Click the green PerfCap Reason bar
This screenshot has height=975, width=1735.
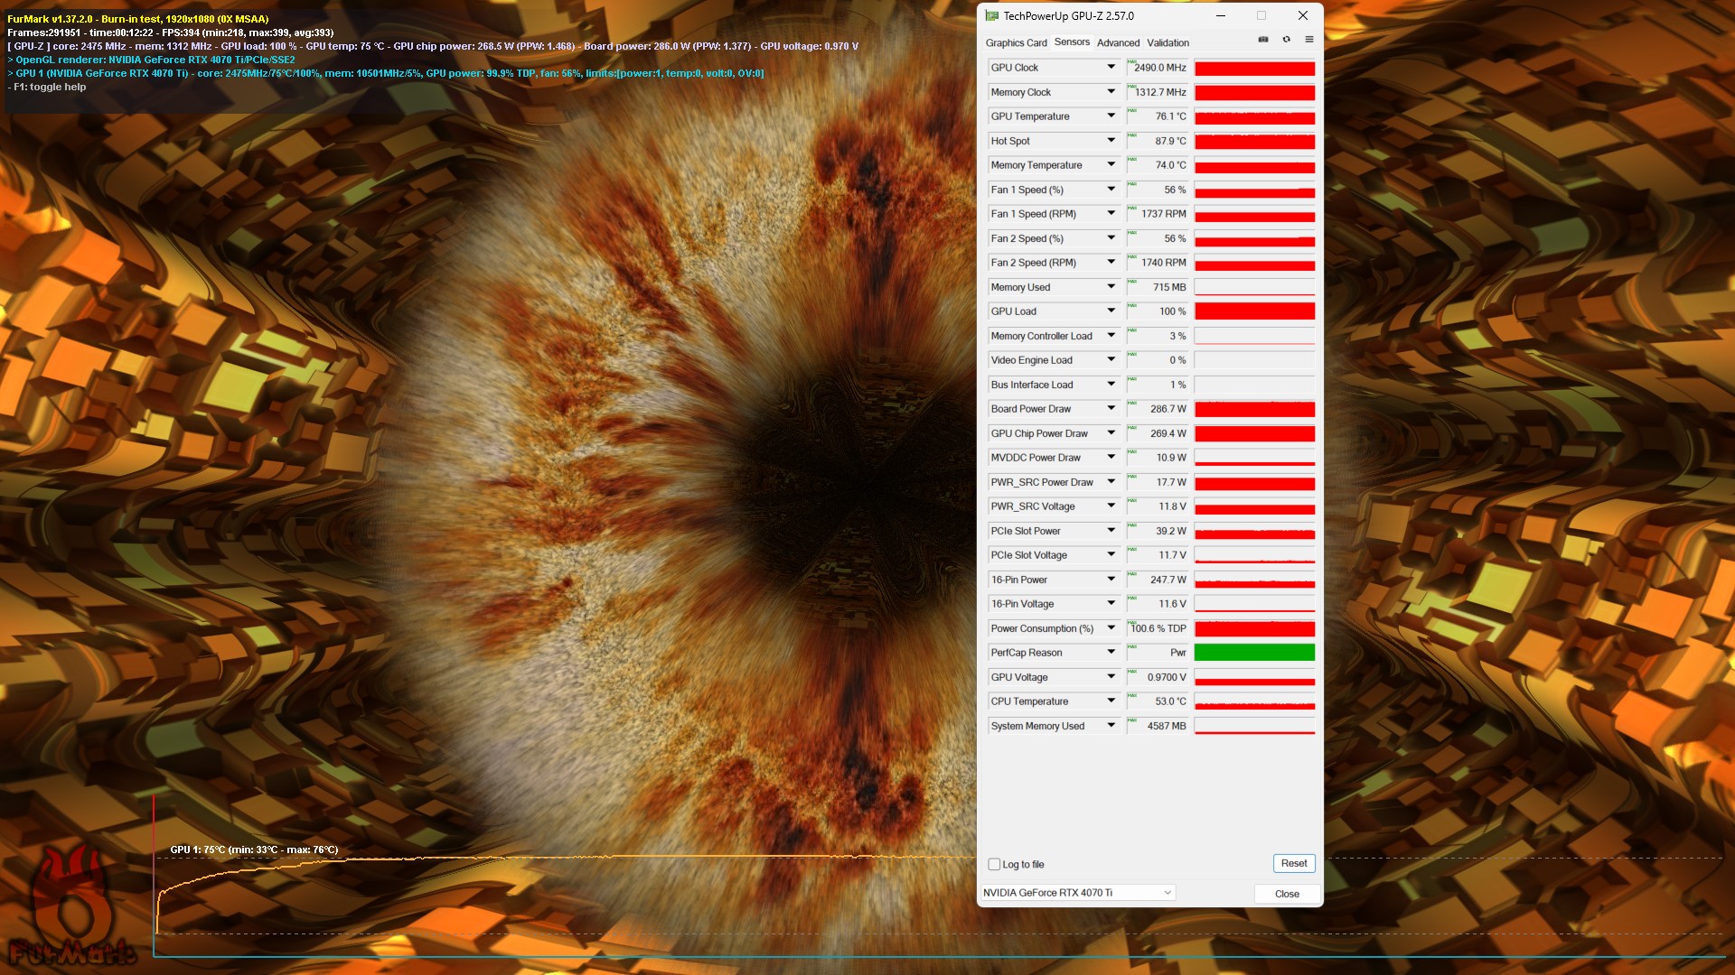click(x=1254, y=653)
